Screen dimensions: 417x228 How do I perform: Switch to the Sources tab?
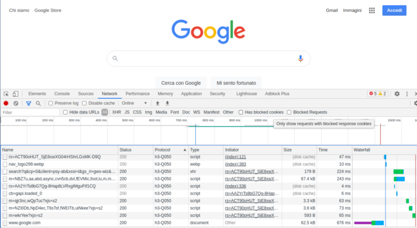pos(86,94)
